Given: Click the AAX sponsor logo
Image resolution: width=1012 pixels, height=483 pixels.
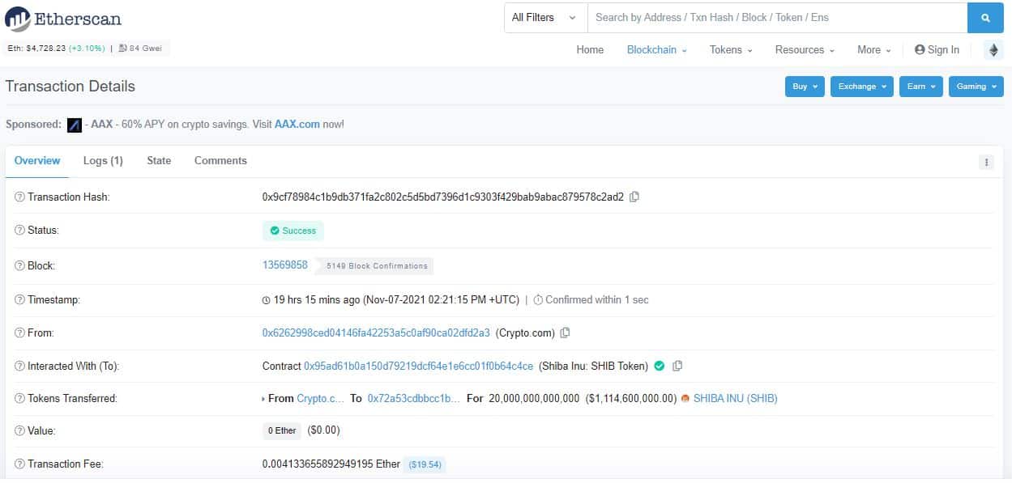Looking at the screenshot, I should pyautogui.click(x=75, y=125).
